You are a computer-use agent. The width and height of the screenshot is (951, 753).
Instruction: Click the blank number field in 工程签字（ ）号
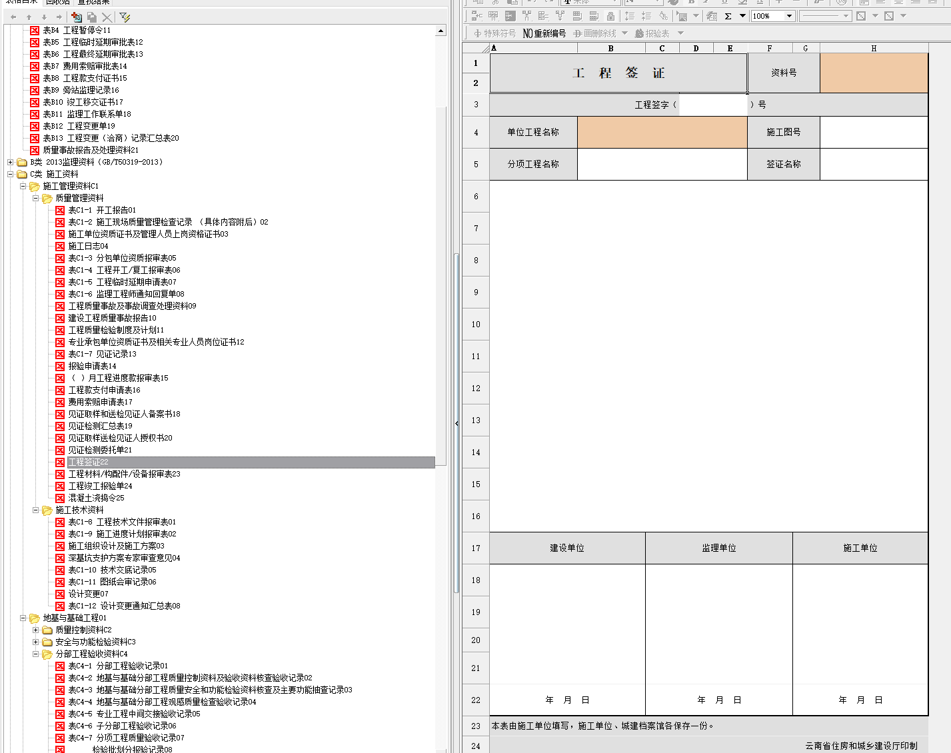[713, 105]
